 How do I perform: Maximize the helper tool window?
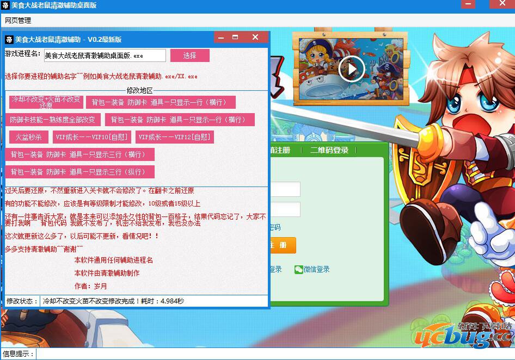(235, 38)
